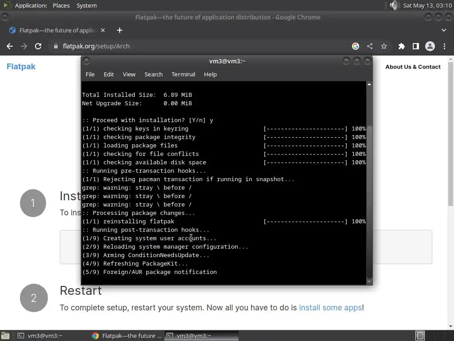The height and width of the screenshot is (341, 454).
Task: Select the Flatpak browser tab
Action: tap(56, 30)
